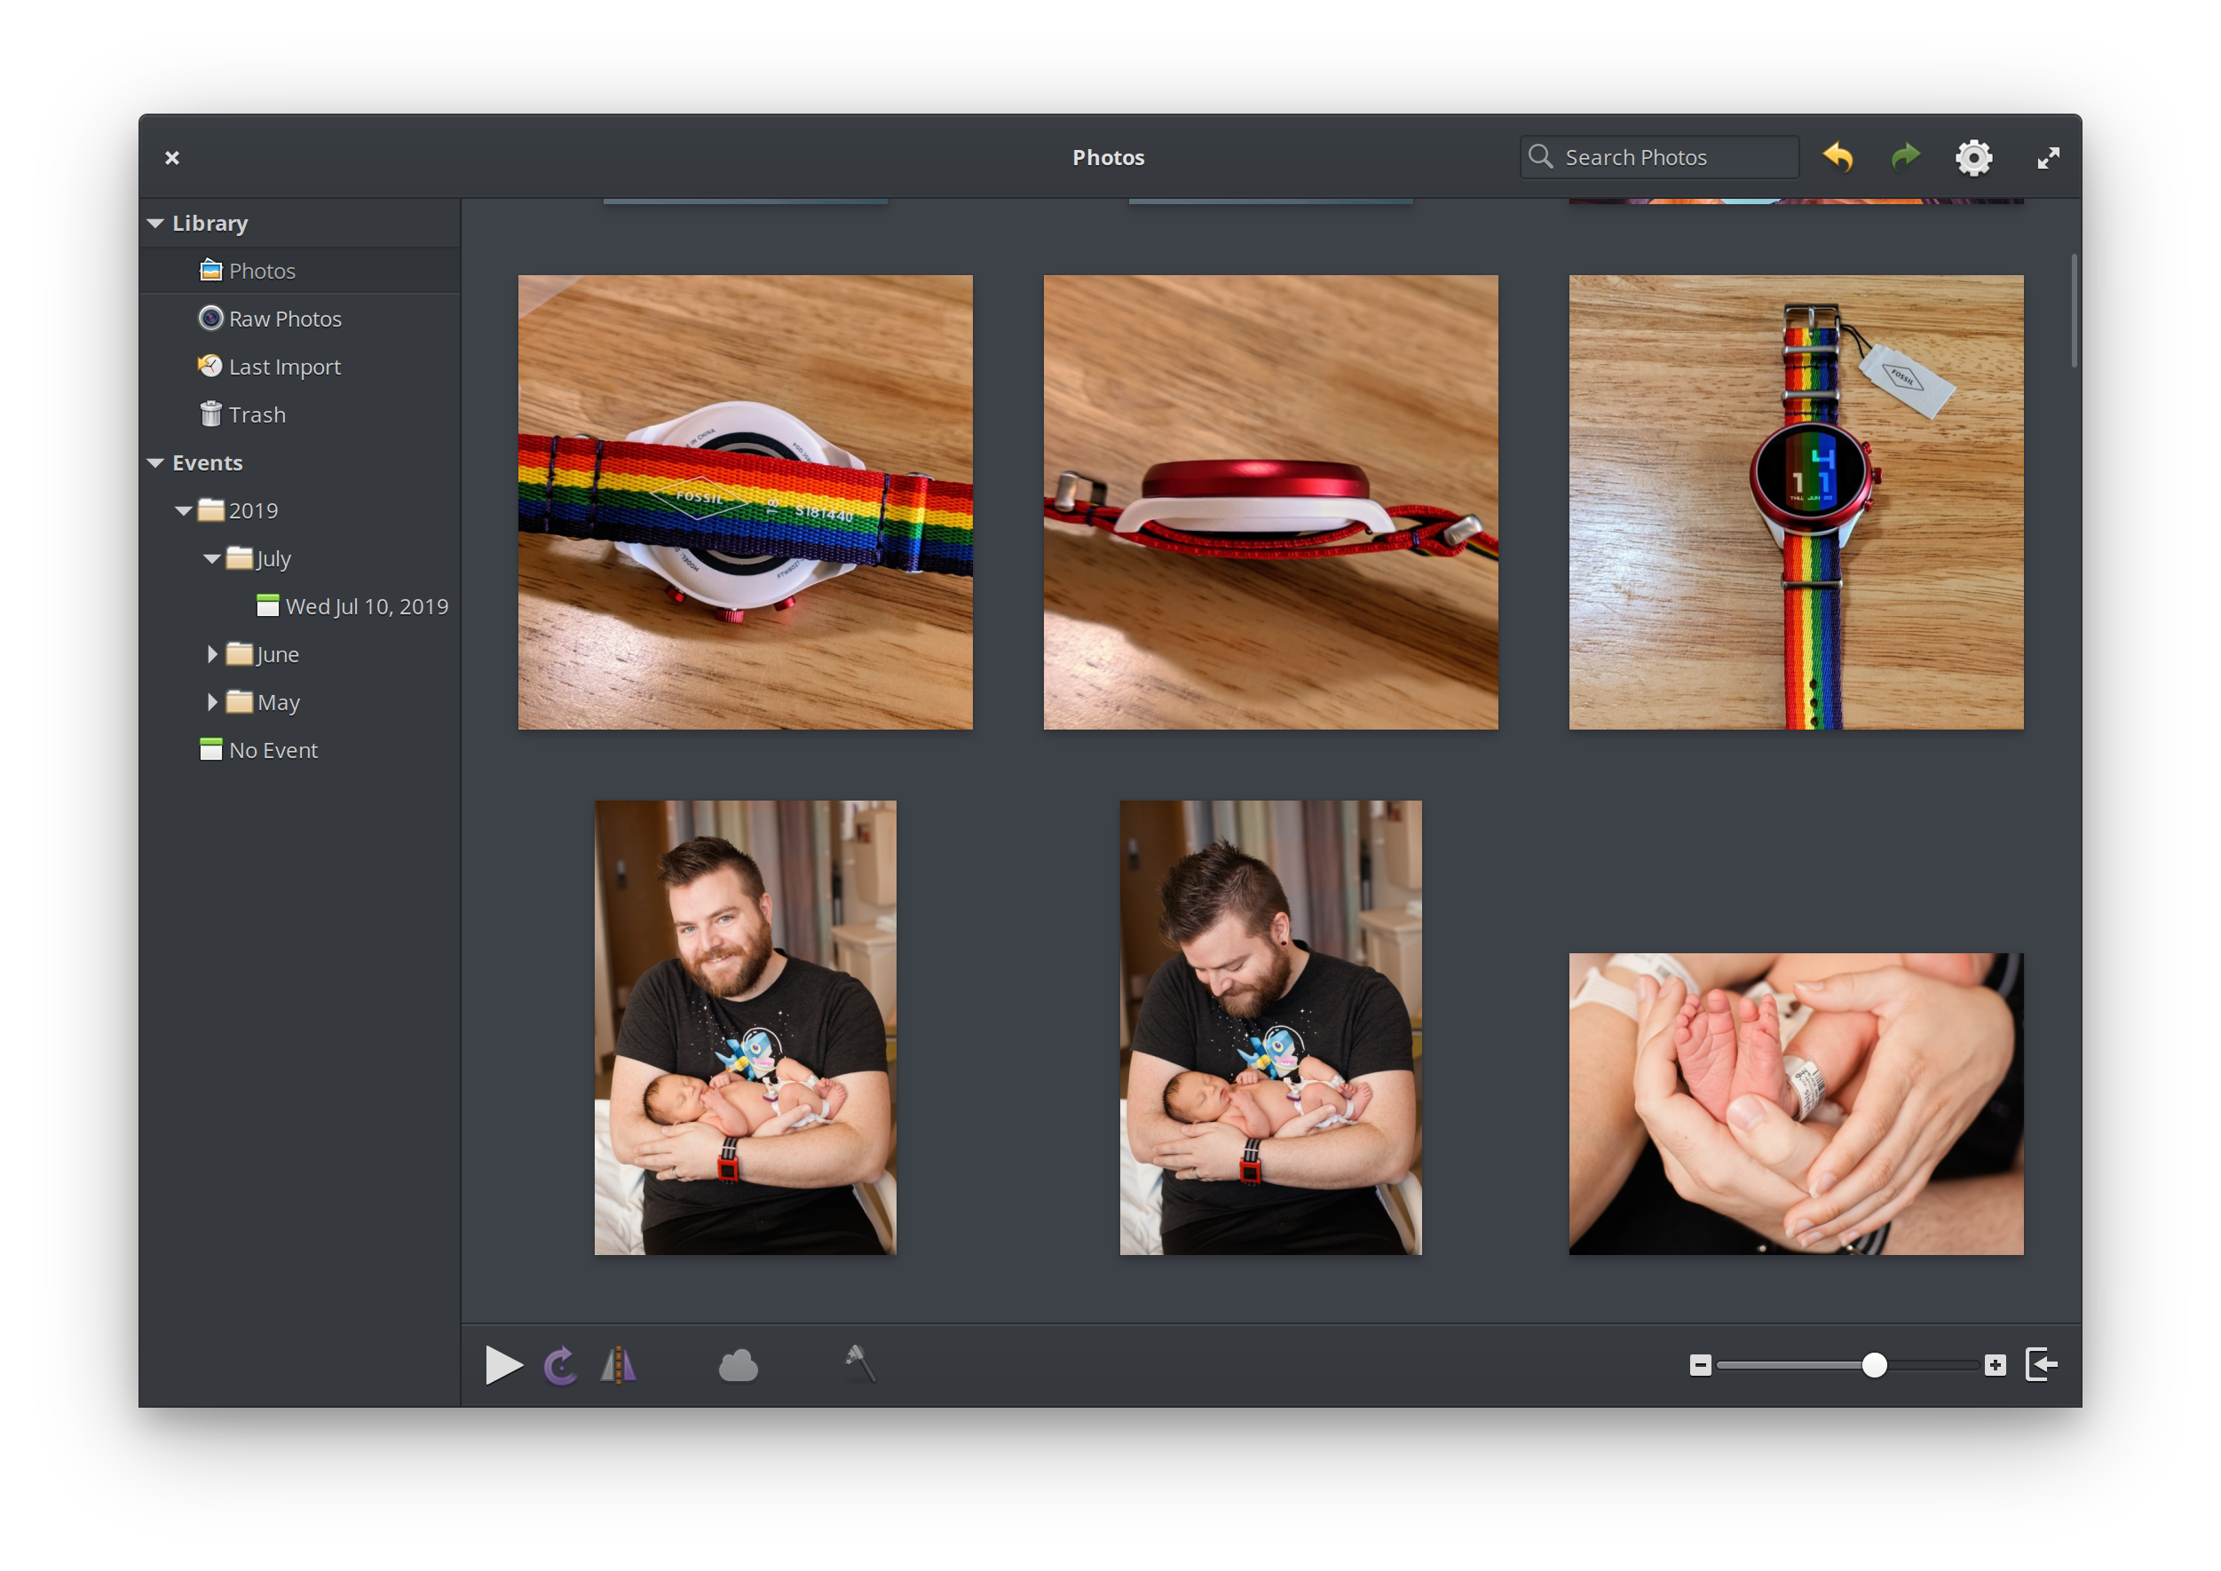Click the enhance magic wand icon
The width and height of the screenshot is (2221, 1571).
pos(859,1364)
